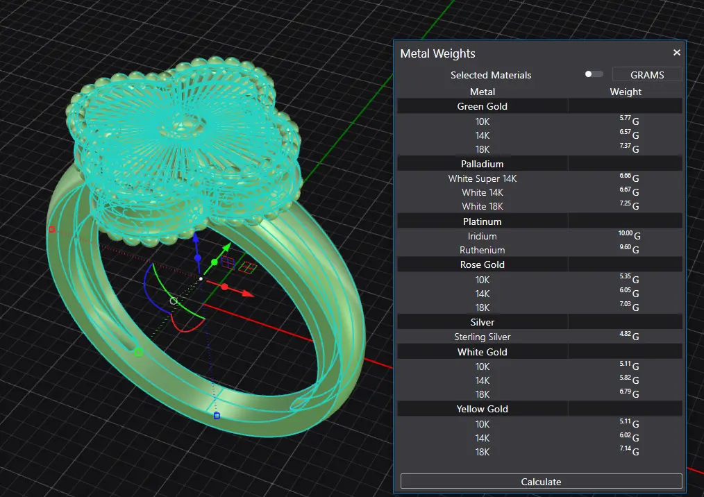Select Rose Gold 18K row
Viewport: 704px width, 497px height.
539,308
